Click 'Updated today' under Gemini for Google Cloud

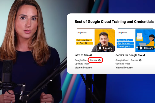(123, 64)
